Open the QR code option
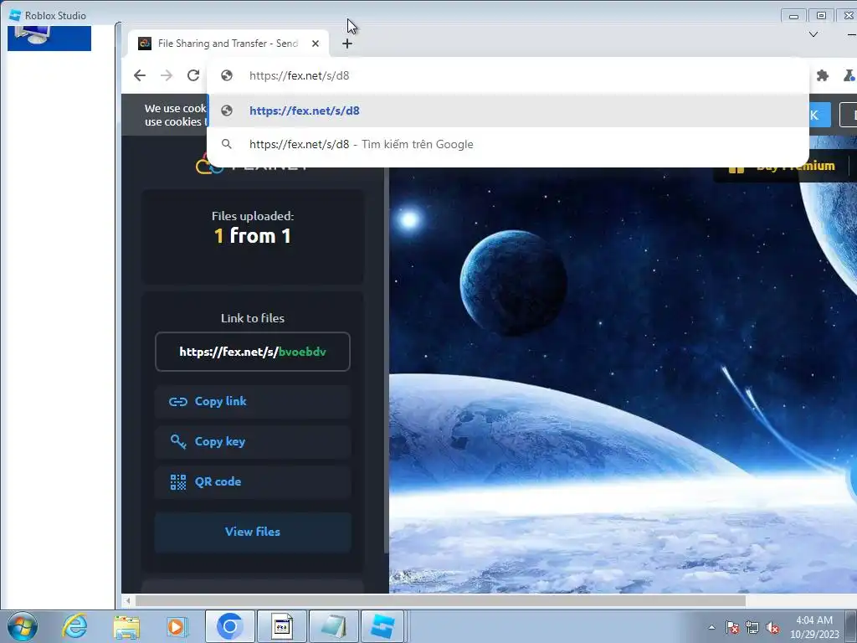The width and height of the screenshot is (857, 643). pyautogui.click(x=253, y=481)
